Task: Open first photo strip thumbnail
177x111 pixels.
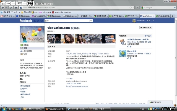Action: tap(54, 39)
